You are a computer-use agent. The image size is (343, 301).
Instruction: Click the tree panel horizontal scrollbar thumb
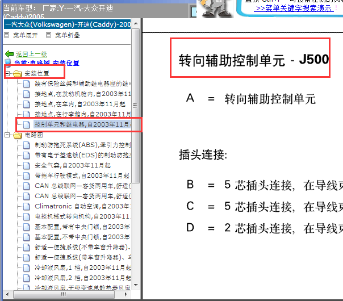64,294
